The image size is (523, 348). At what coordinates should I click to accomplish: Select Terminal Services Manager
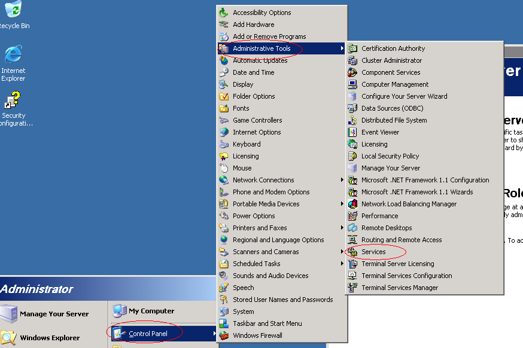pyautogui.click(x=425, y=288)
